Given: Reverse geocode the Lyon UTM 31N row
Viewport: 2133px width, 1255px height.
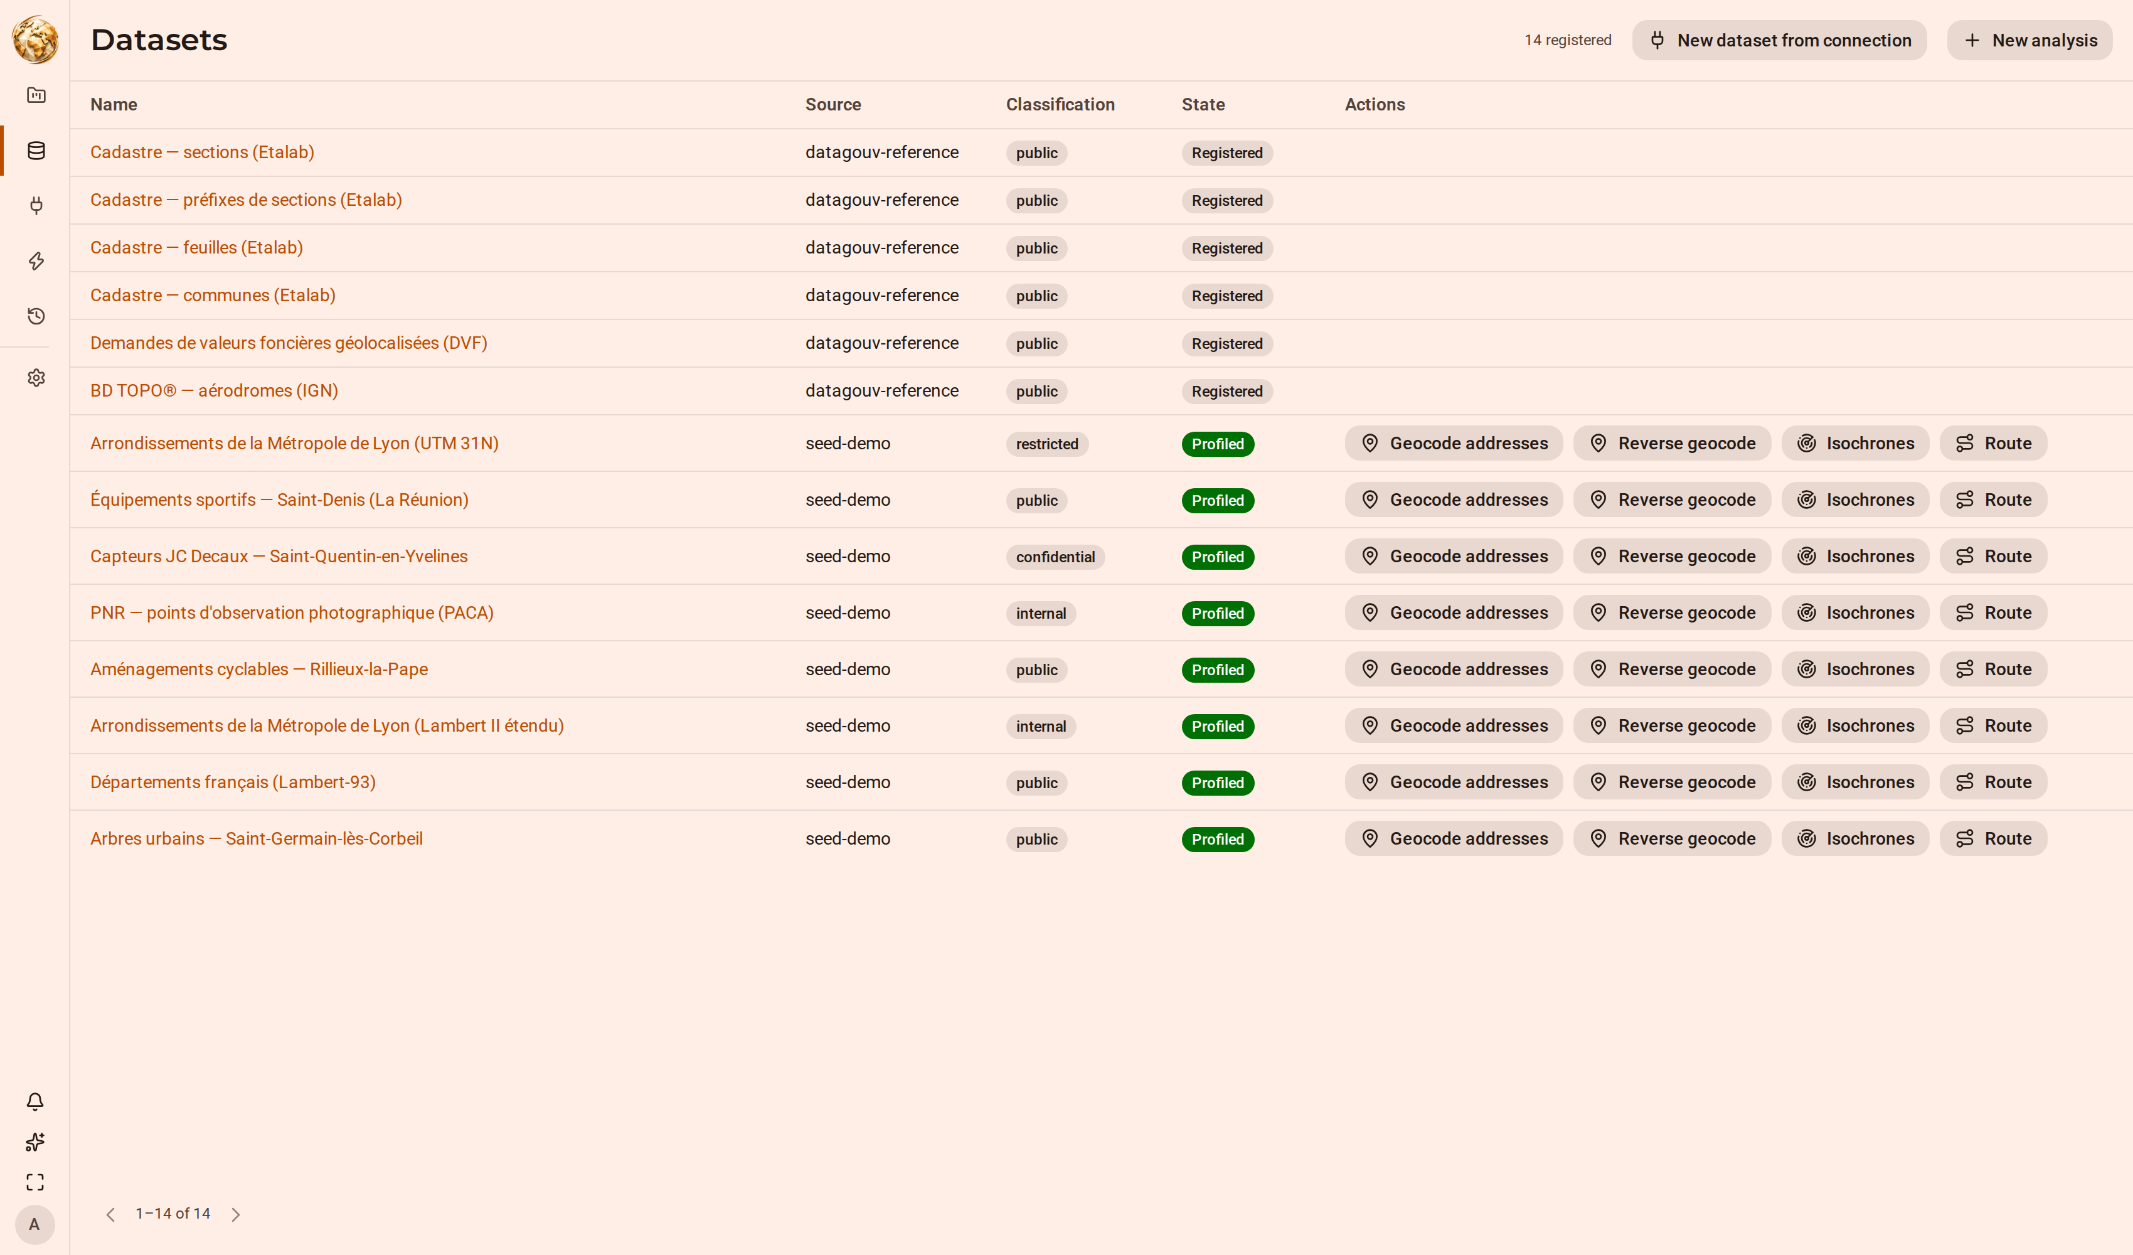Looking at the screenshot, I should point(1672,443).
